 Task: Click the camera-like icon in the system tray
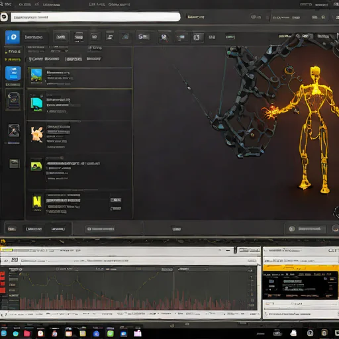pos(277,333)
